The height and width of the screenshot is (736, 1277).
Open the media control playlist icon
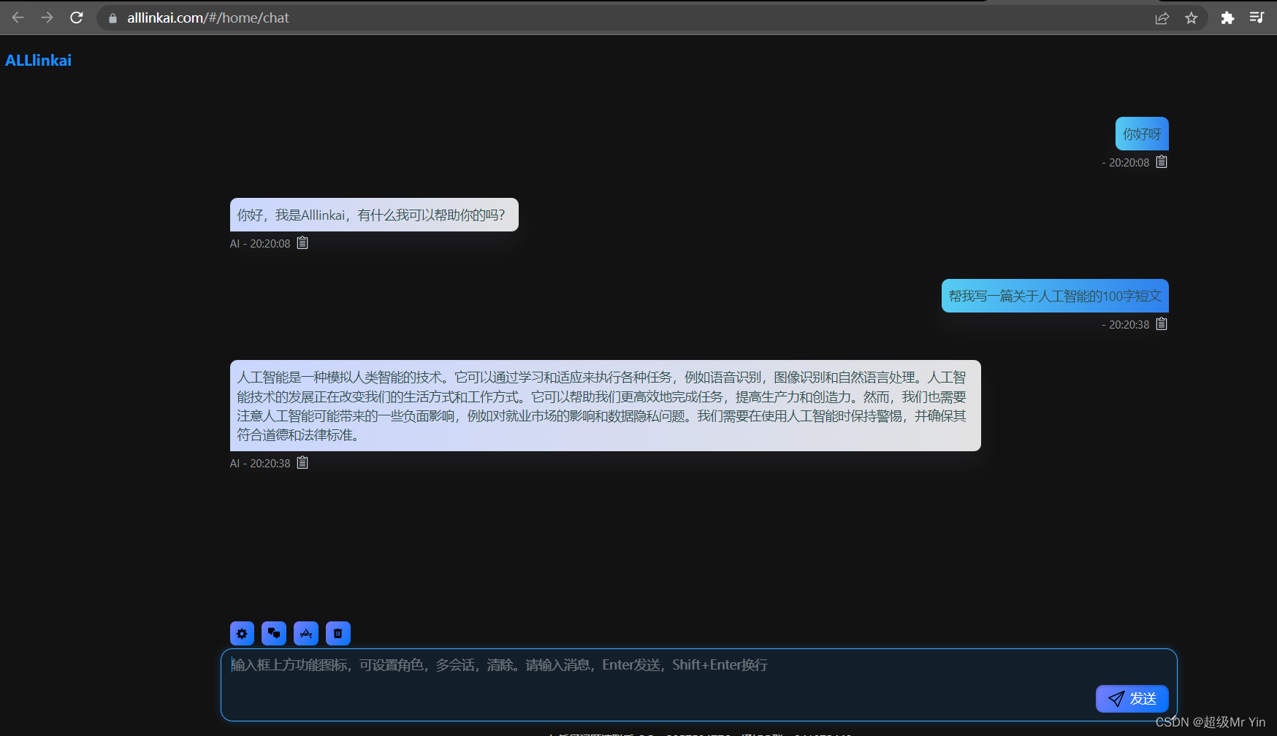click(x=1257, y=18)
